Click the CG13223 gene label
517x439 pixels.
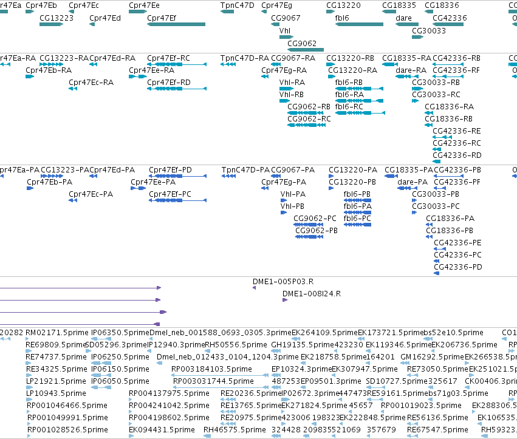point(56,18)
